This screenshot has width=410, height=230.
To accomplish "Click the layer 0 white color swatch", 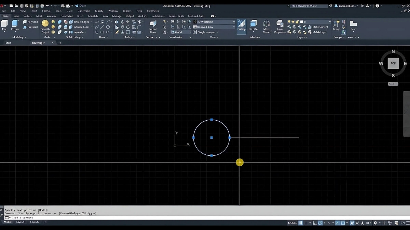I will (x=301, y=22).
